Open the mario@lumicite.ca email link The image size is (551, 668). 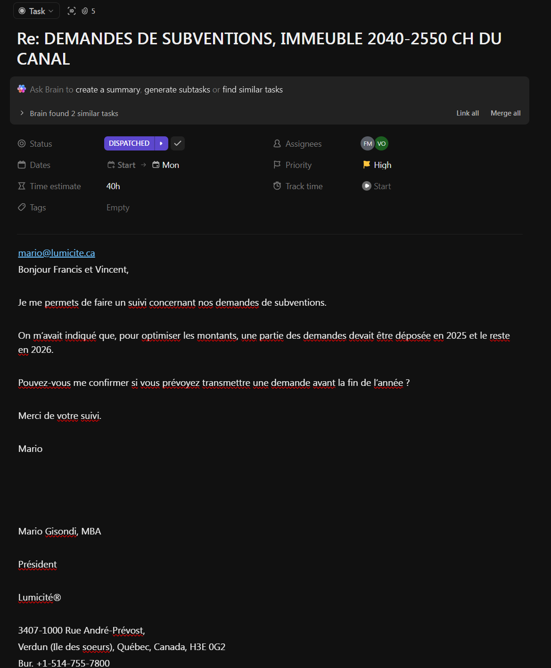(57, 253)
